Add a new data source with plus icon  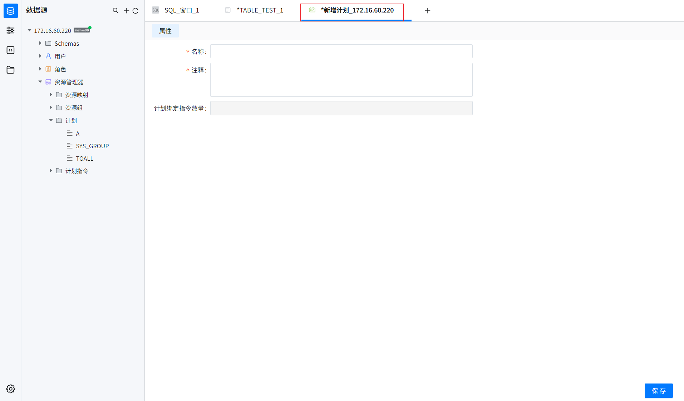pyautogui.click(x=126, y=11)
